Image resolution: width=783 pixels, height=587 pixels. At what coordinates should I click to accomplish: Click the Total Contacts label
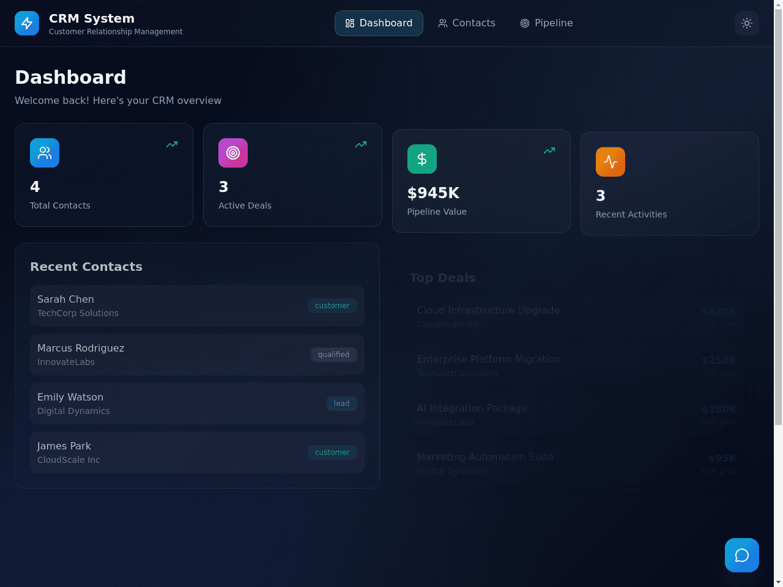coord(60,205)
